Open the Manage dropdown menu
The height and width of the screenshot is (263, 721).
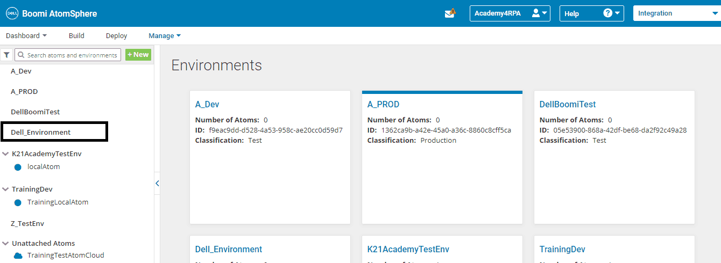(x=165, y=36)
